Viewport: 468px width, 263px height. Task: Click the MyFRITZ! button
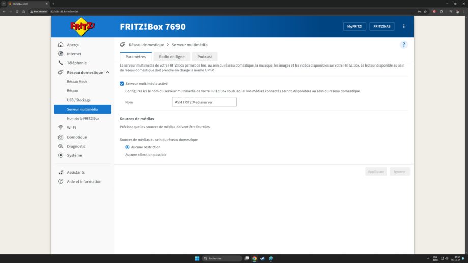click(x=355, y=26)
